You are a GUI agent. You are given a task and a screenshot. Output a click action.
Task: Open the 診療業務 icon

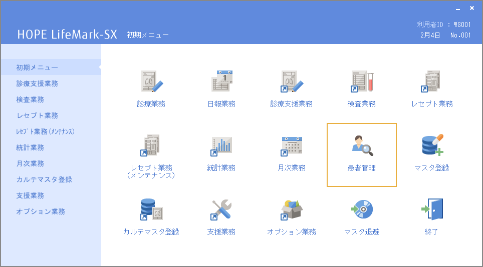(x=151, y=81)
